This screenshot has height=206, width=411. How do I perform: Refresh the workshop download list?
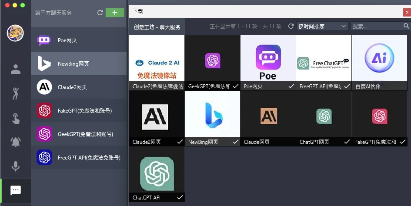click(291, 27)
